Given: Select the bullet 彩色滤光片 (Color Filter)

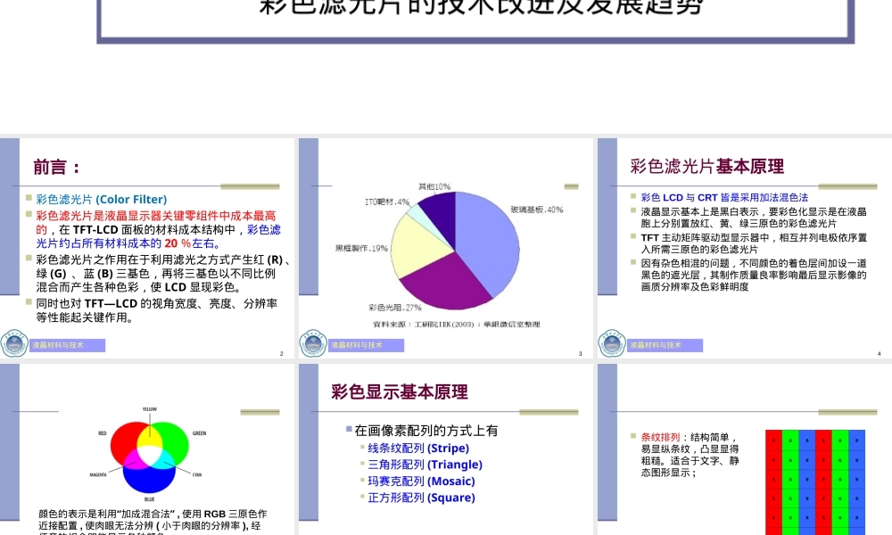Looking at the screenshot, I should (102, 200).
